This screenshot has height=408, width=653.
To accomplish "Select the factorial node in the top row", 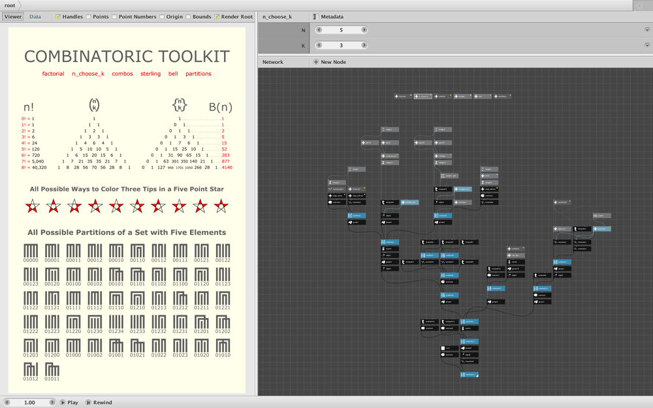I will pos(403,96).
